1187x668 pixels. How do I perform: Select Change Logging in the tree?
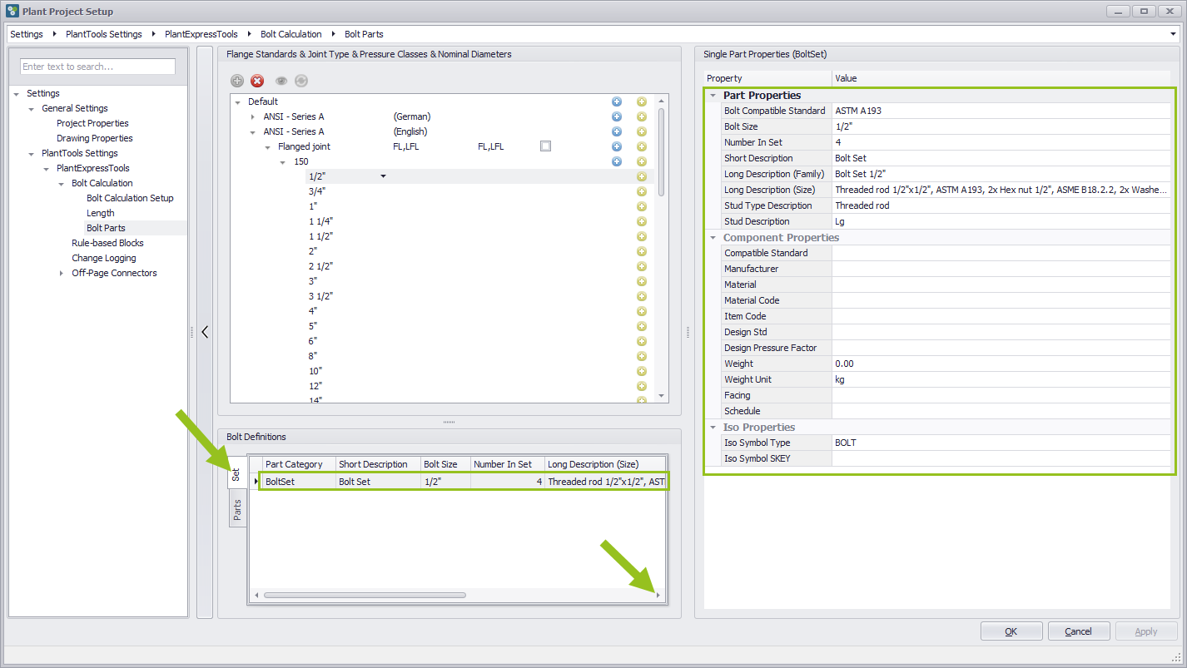pyautogui.click(x=104, y=258)
